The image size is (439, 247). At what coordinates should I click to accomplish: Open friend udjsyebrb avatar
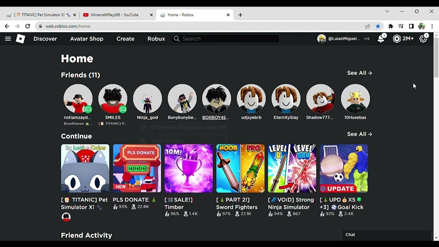click(251, 99)
